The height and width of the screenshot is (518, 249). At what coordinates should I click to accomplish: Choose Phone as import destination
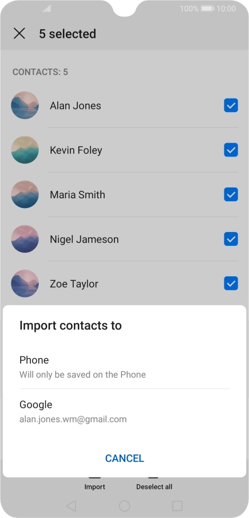point(124,367)
